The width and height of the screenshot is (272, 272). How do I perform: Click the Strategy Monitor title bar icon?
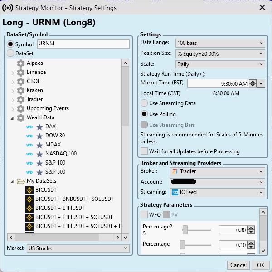click(x=8, y=8)
